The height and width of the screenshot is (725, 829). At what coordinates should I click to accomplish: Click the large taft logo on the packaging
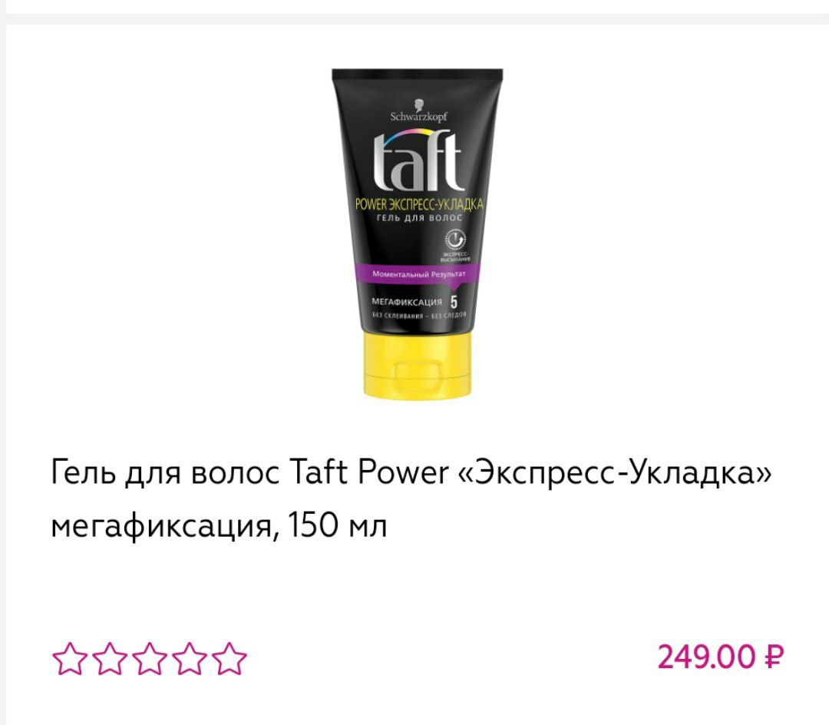point(418,161)
